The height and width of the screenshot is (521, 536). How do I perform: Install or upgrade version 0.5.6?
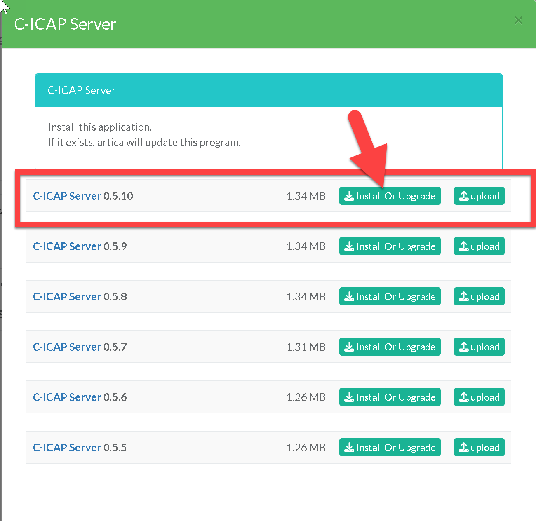[x=390, y=397]
